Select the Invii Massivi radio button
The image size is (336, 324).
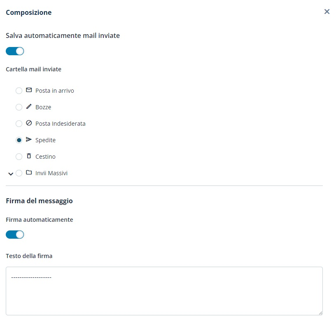click(19, 173)
